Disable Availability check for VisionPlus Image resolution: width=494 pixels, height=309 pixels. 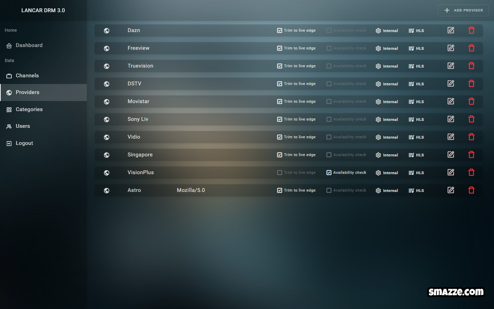[329, 172]
